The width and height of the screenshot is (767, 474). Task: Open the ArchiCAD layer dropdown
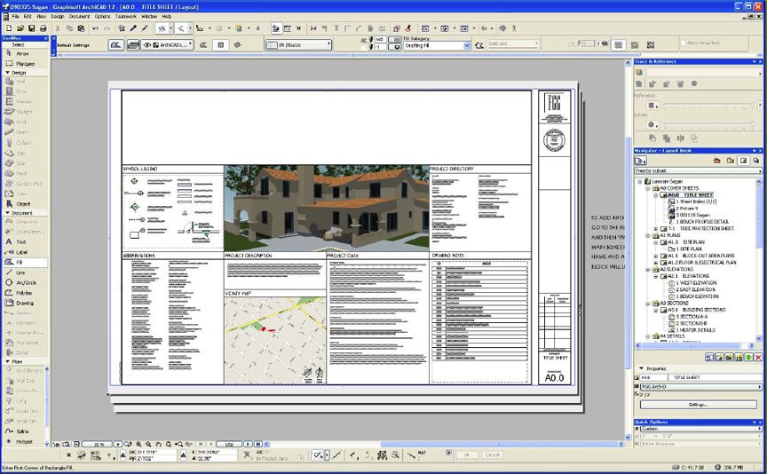(x=167, y=45)
